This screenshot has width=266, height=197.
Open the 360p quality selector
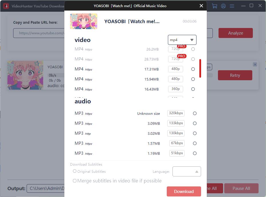175,89
